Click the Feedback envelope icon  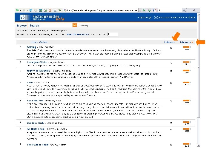(156, 18)
